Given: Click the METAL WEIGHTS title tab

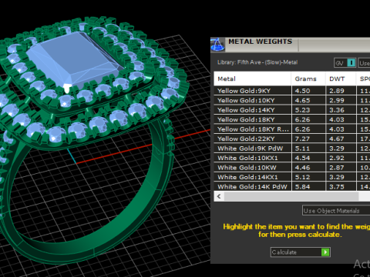Looking at the screenshot, I should [x=261, y=42].
